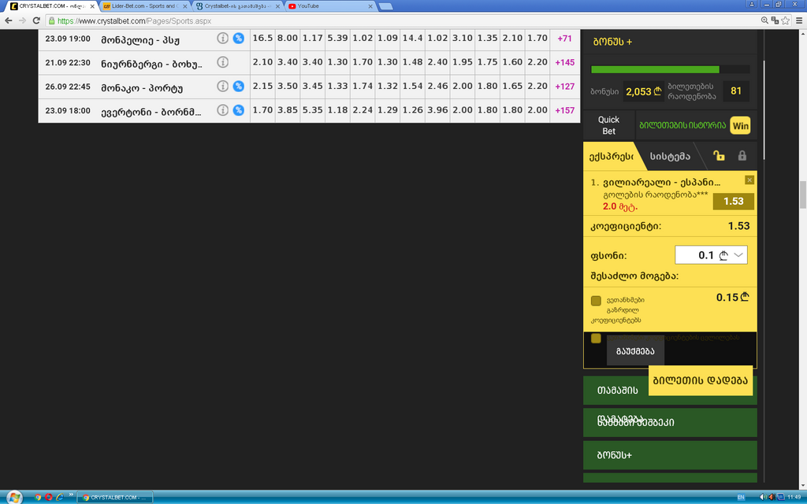The image size is (807, 504).
Task: Click the open padlock icon in bet slip
Action: tap(719, 155)
